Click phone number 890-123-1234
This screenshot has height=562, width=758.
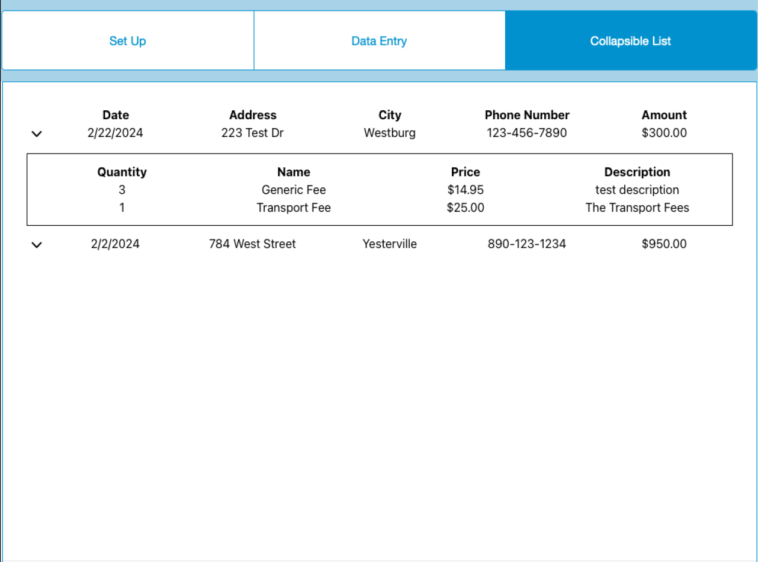527,244
